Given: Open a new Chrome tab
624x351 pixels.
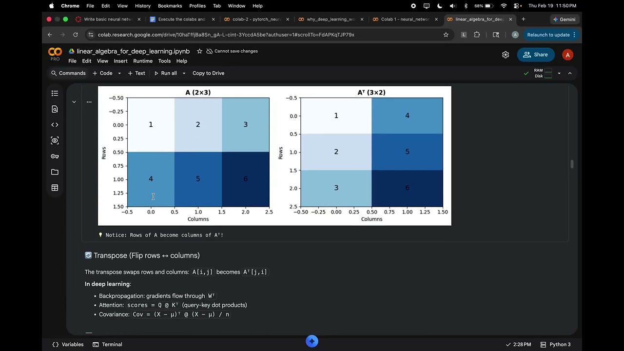Looking at the screenshot, I should (x=523, y=19).
